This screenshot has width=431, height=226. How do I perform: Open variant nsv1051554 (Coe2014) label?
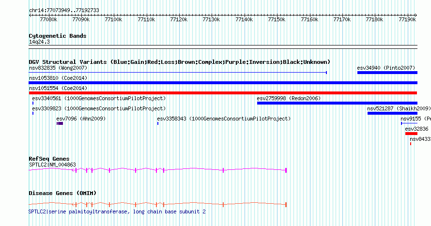(58, 88)
